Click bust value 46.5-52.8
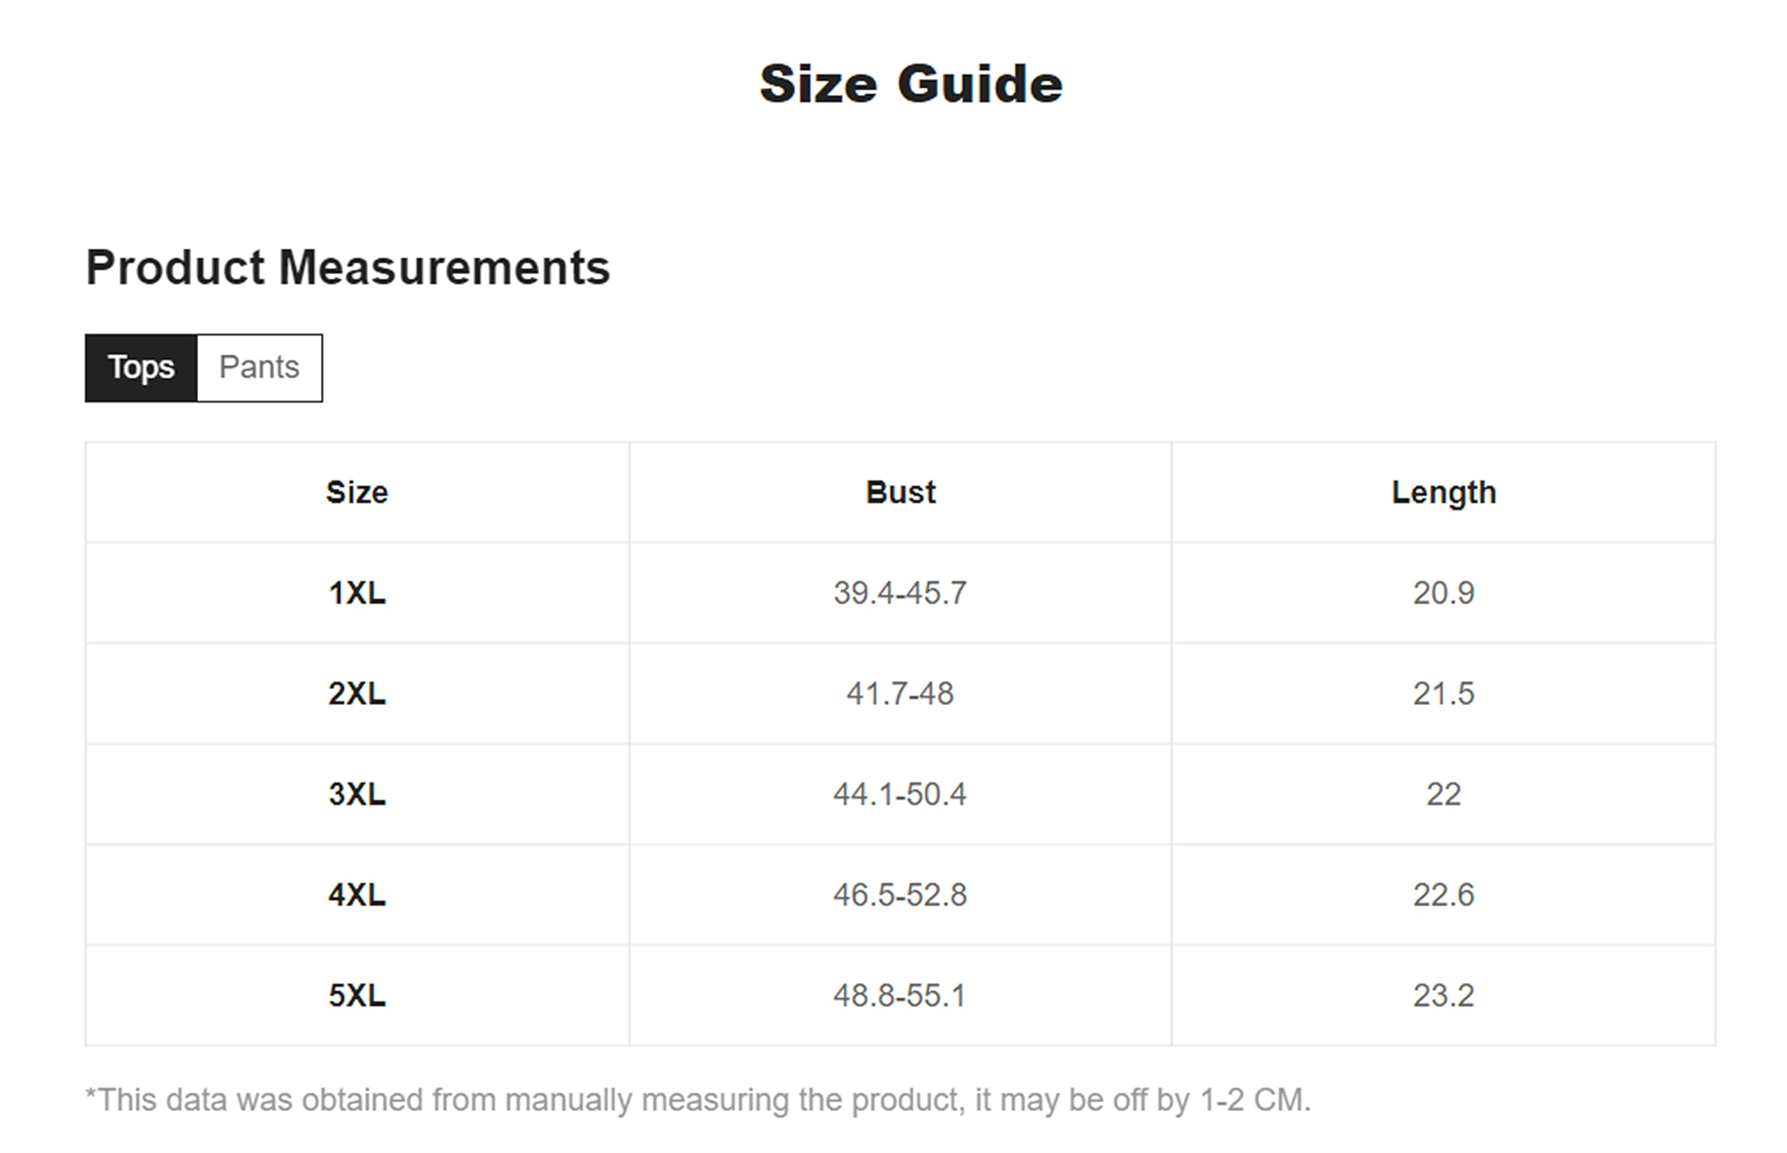The height and width of the screenshot is (1153, 1787). [x=900, y=895]
